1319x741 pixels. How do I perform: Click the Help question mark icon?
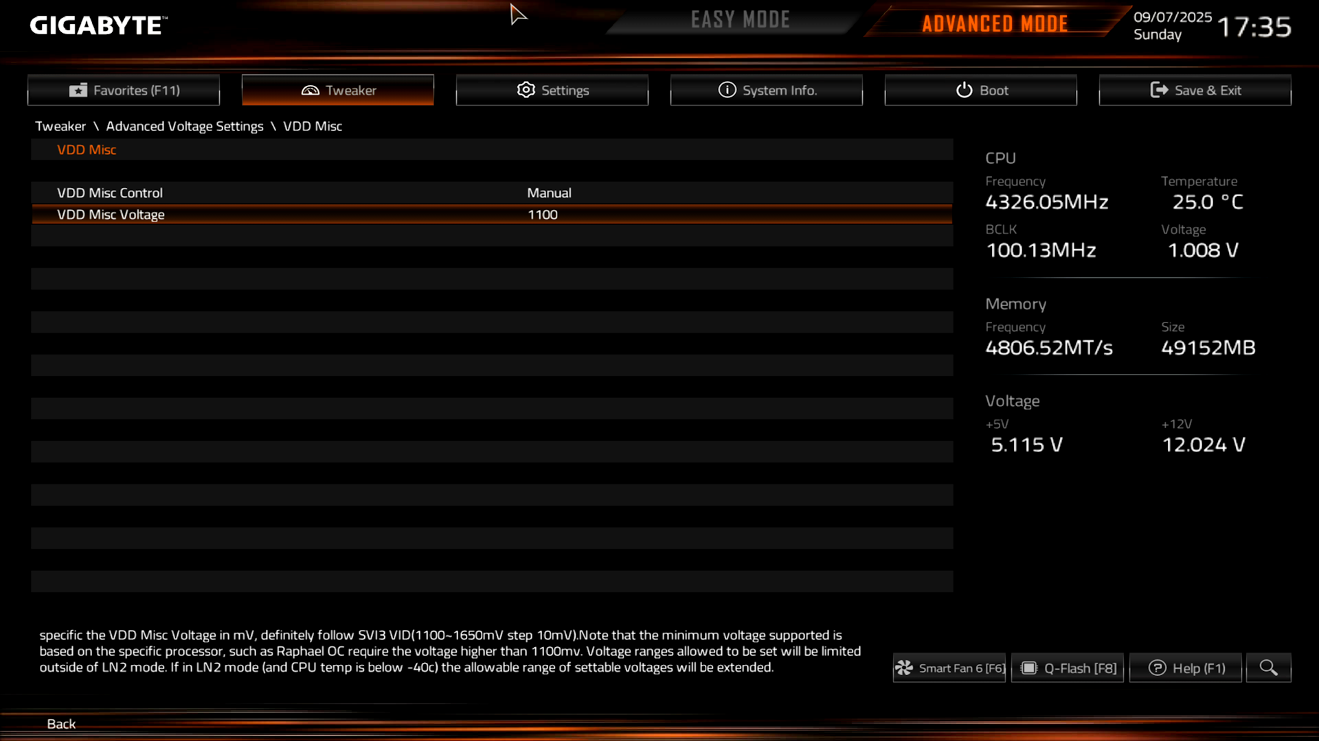point(1157,668)
